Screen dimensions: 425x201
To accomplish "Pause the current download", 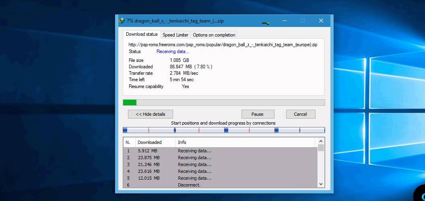I will tap(258, 114).
